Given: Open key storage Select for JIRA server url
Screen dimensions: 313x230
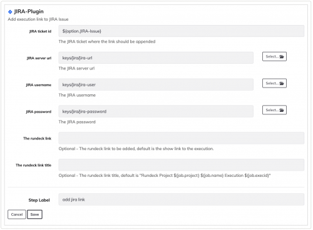Looking at the screenshot, I should (274, 56).
